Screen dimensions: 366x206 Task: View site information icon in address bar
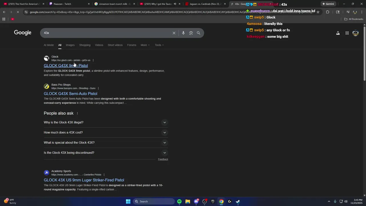pyautogui.click(x=26, y=12)
